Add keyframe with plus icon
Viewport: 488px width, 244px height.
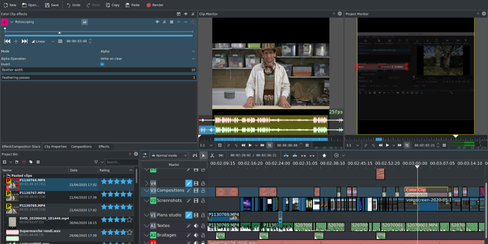(16, 41)
